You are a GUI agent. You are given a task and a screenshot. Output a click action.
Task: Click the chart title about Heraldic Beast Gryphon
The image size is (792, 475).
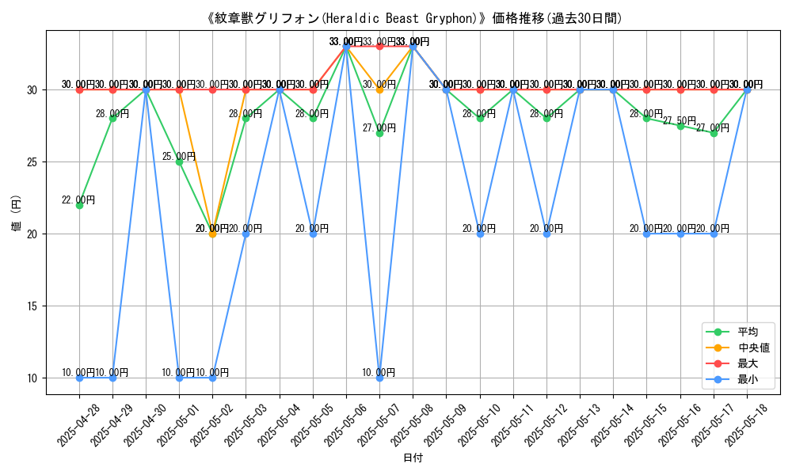(413, 19)
